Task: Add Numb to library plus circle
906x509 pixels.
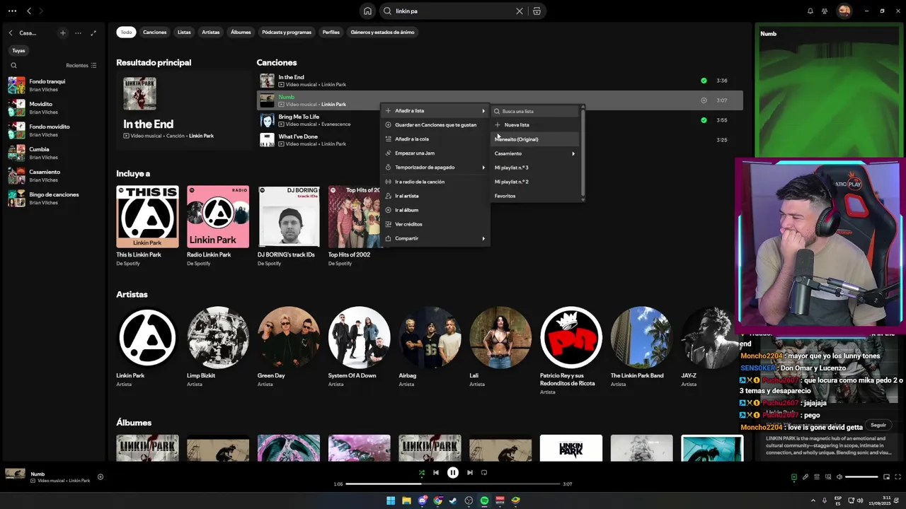Action: tap(704, 100)
